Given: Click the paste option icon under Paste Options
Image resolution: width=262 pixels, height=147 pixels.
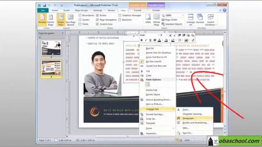Looking at the screenshot, I should 147,85.
